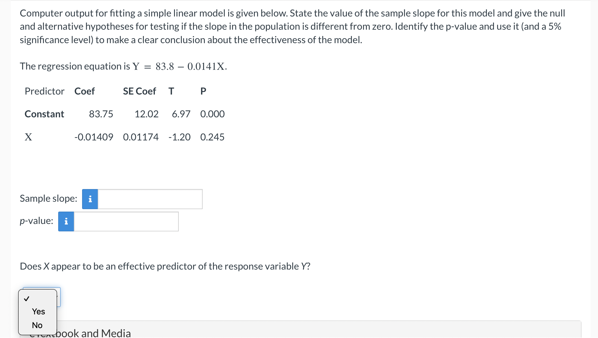Click inside the p-value input field

[126, 221]
